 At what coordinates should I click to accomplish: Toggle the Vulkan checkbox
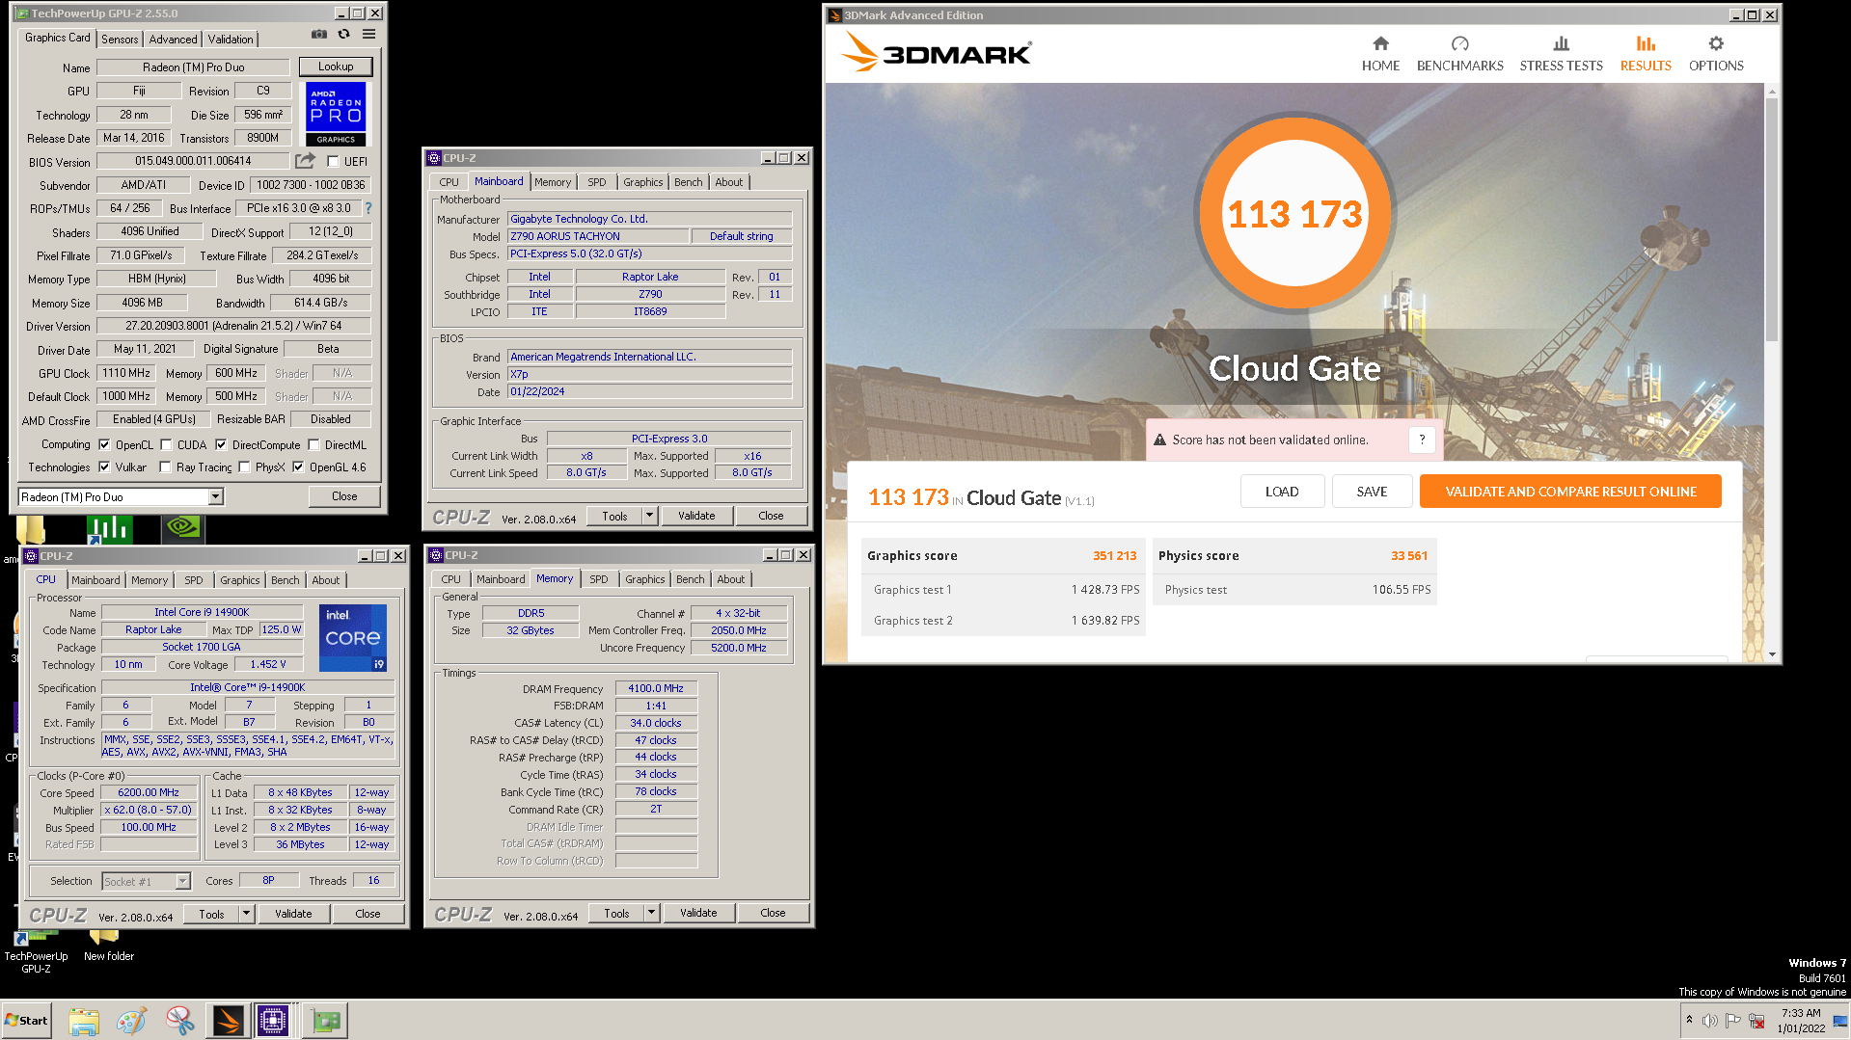pos(104,467)
